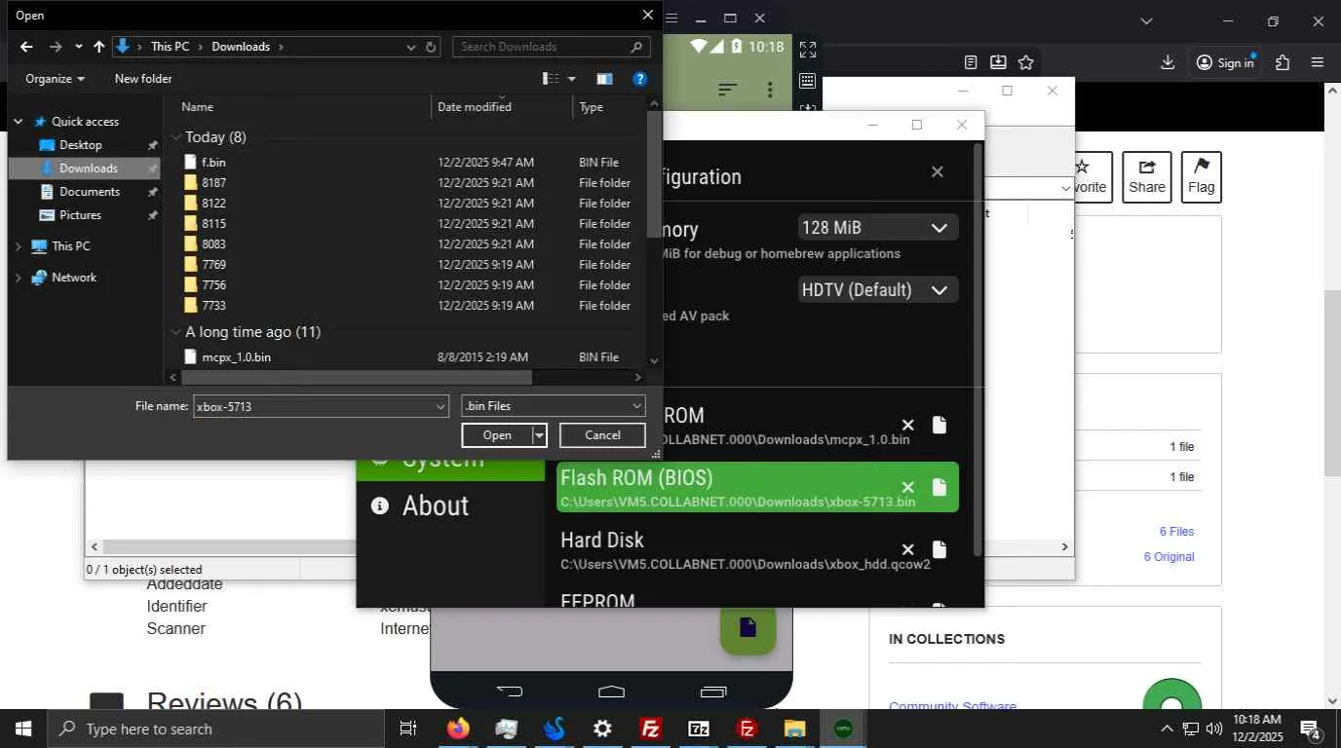
Task: Expand the File name history dropdown
Action: click(441, 406)
